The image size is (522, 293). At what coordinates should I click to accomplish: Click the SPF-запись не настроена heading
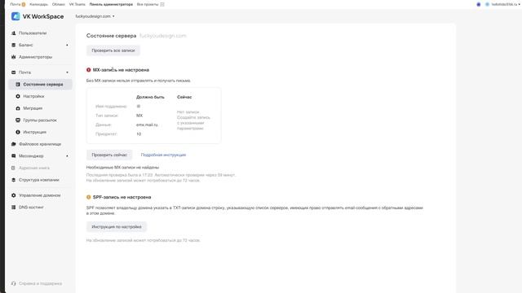[x=122, y=197]
